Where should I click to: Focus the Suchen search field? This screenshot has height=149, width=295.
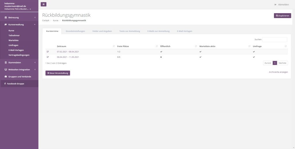(x=275, y=39)
